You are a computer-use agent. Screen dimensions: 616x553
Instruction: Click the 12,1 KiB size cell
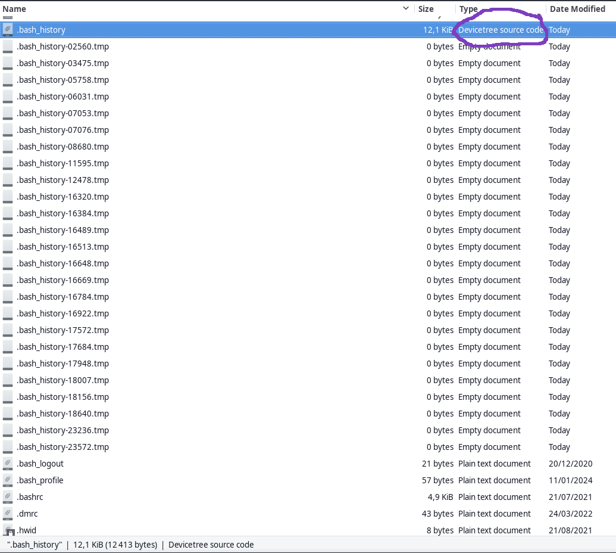click(x=438, y=30)
